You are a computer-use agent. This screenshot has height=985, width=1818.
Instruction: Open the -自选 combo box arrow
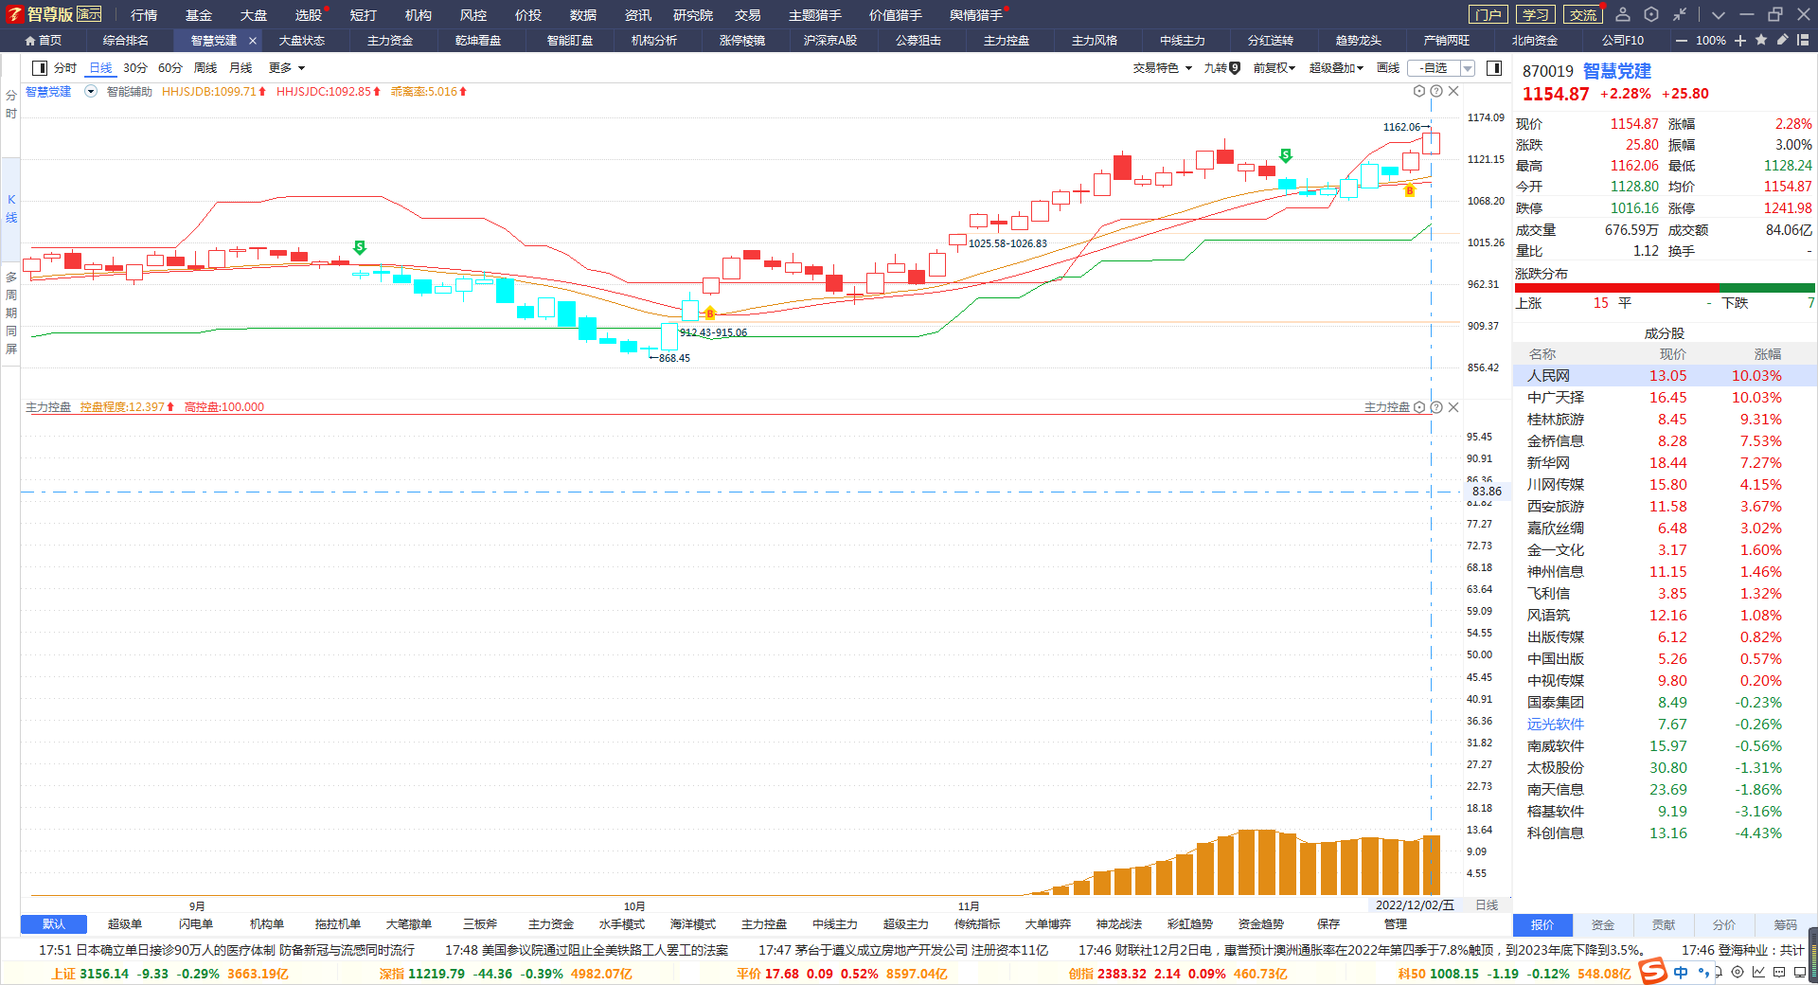click(x=1468, y=68)
